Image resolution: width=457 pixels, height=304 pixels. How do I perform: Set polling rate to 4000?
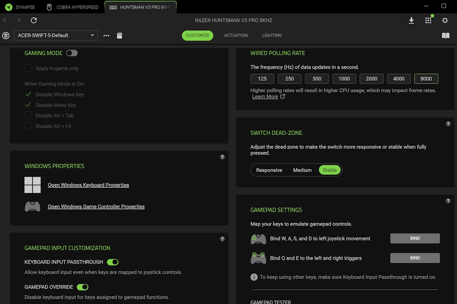pos(399,79)
